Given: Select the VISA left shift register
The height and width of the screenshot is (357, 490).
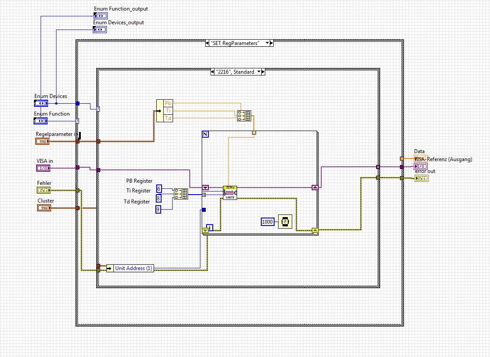Looking at the screenshot, I should [x=205, y=188].
